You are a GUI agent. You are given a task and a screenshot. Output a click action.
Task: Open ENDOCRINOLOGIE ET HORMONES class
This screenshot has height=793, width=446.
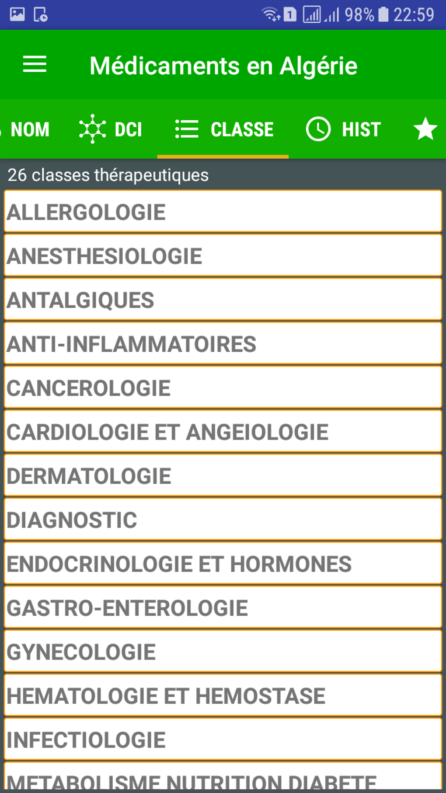(x=223, y=564)
